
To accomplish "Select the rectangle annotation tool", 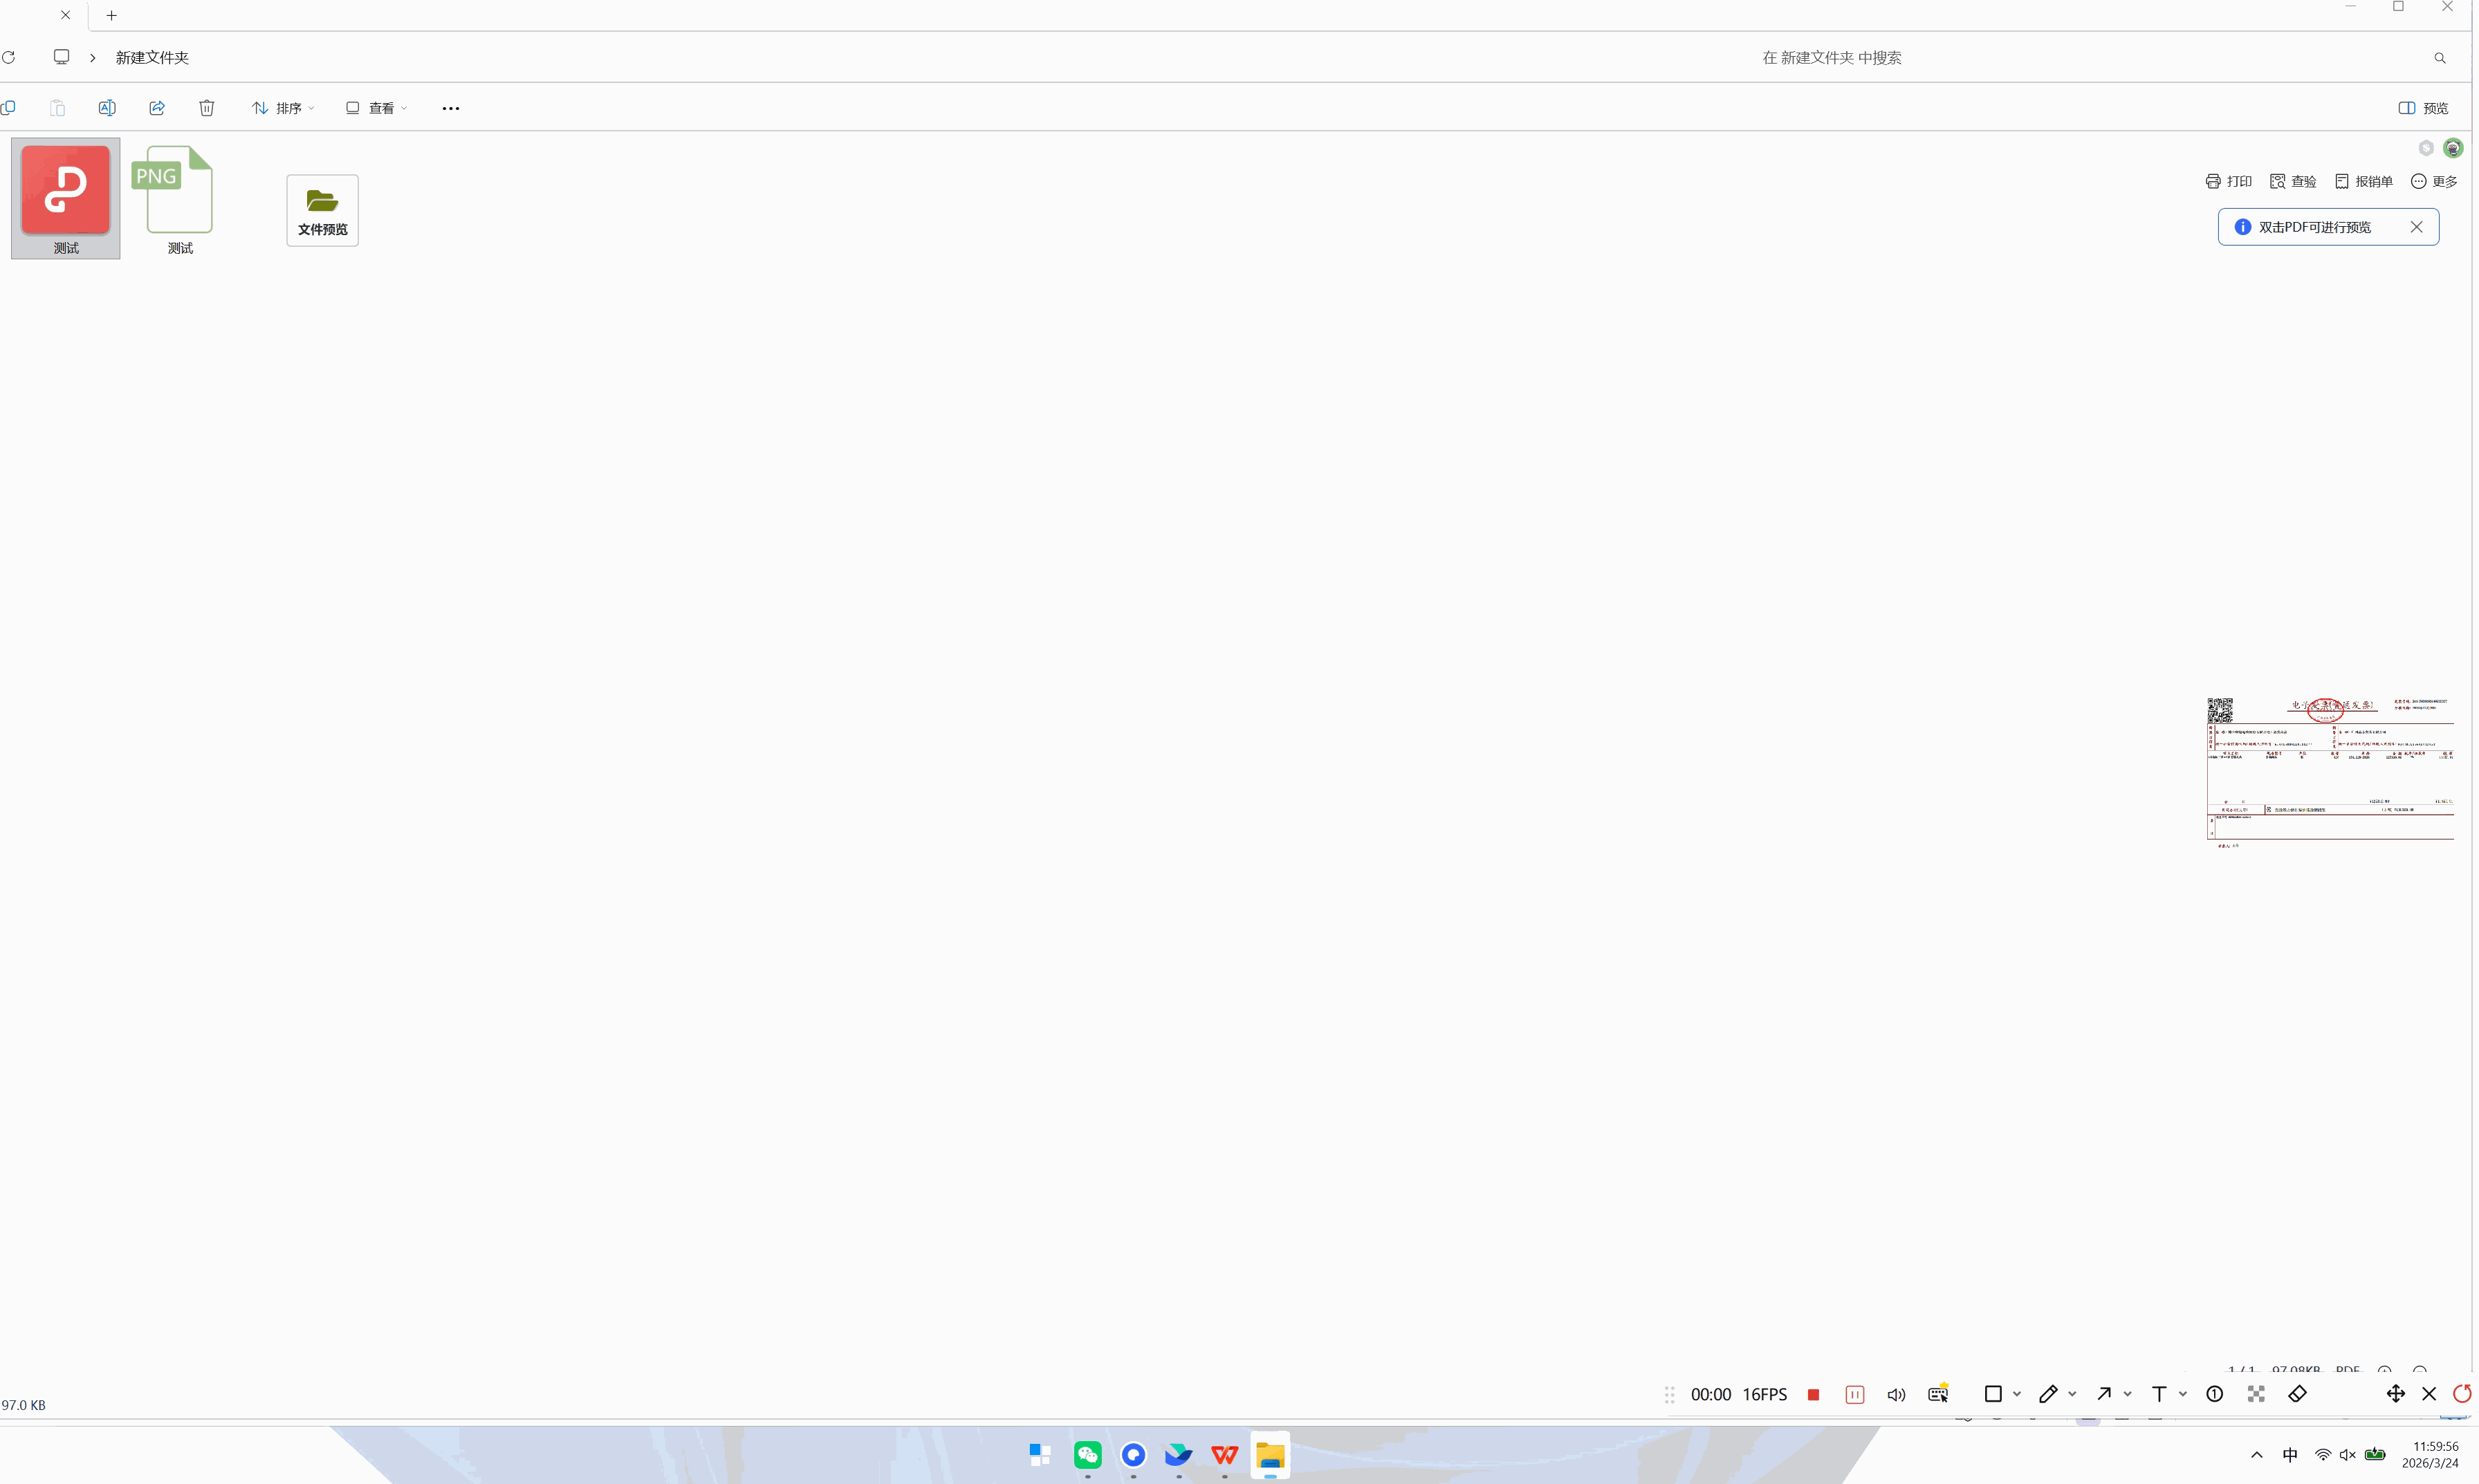I will (x=1992, y=1394).
